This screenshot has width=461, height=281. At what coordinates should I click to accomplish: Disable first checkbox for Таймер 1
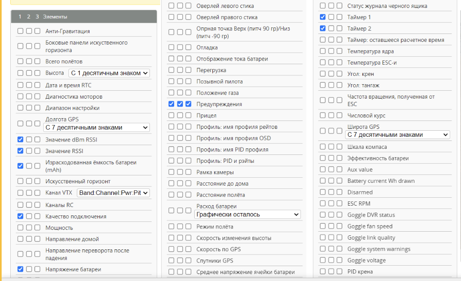pos(323,17)
